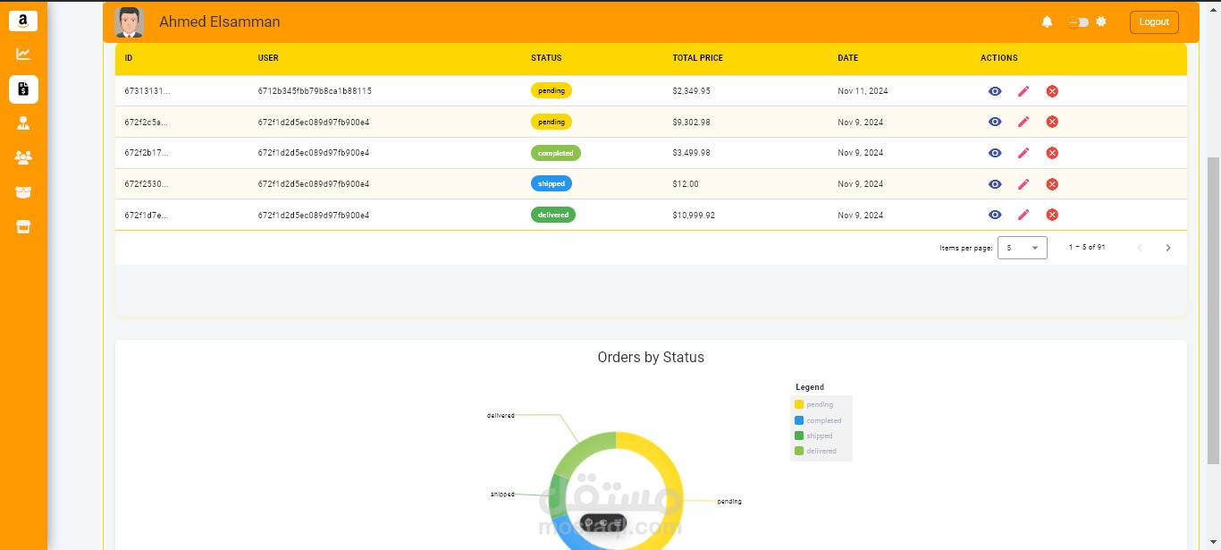Image resolution: width=1221 pixels, height=550 pixels.
Task: Open the store page in sidebar
Action: 23,227
